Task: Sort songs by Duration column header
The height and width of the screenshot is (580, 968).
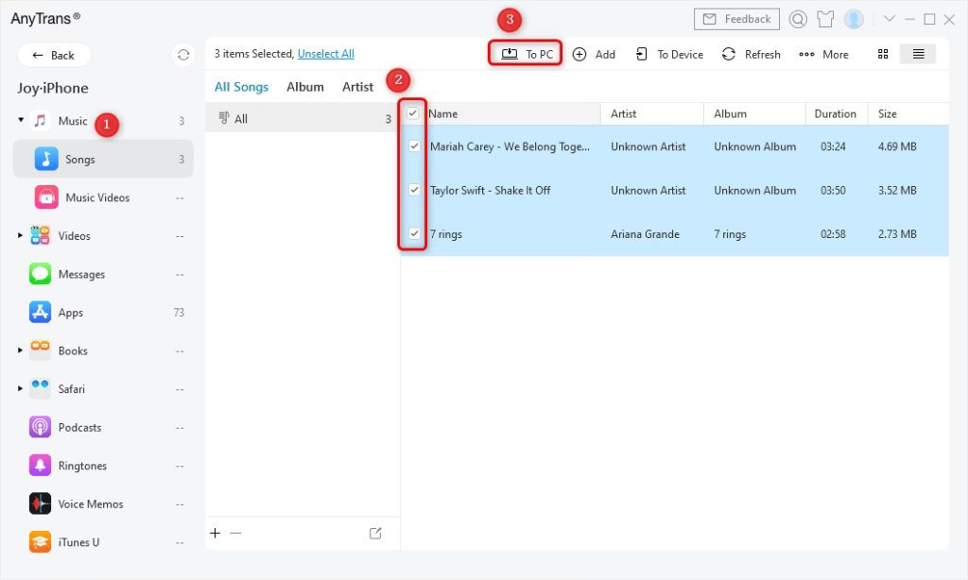Action: 836,113
